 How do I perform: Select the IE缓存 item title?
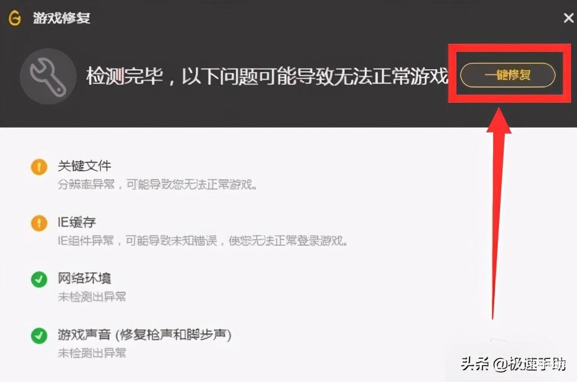[x=76, y=222]
